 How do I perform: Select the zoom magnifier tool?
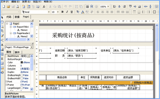point(2,27)
